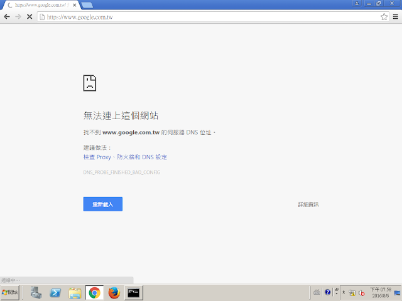
Task: Click the page icon in the address bar
Action: pos(42,17)
